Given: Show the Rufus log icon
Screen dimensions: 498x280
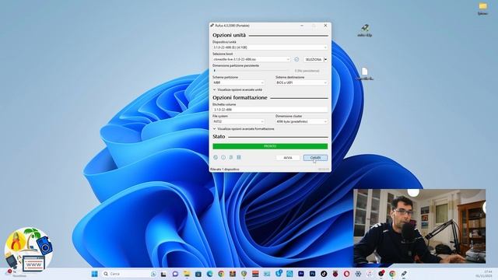Looking at the screenshot, I should pos(239,157).
